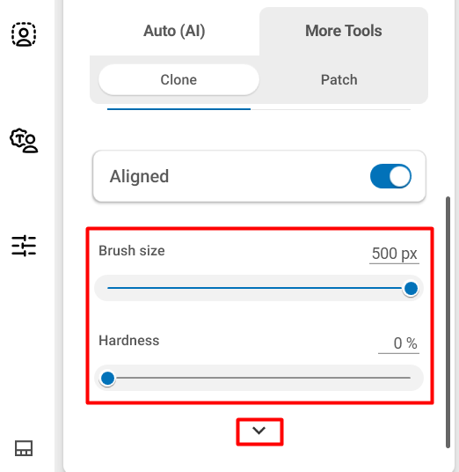This screenshot has height=472, width=459.
Task: Expand more options with the chevron
Action: [259, 431]
